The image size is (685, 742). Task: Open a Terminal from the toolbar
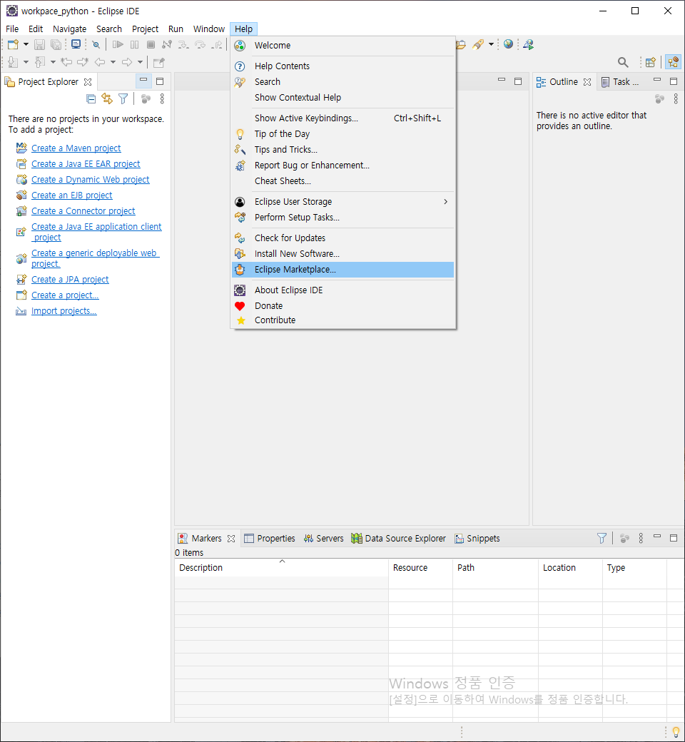[x=76, y=44]
